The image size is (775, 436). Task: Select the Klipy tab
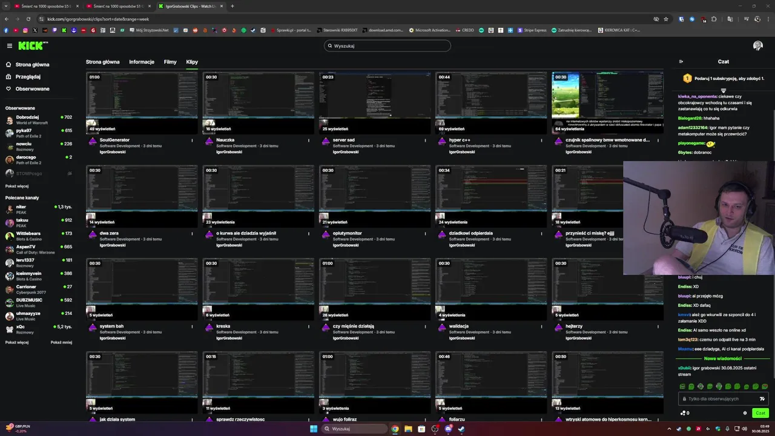tap(192, 62)
